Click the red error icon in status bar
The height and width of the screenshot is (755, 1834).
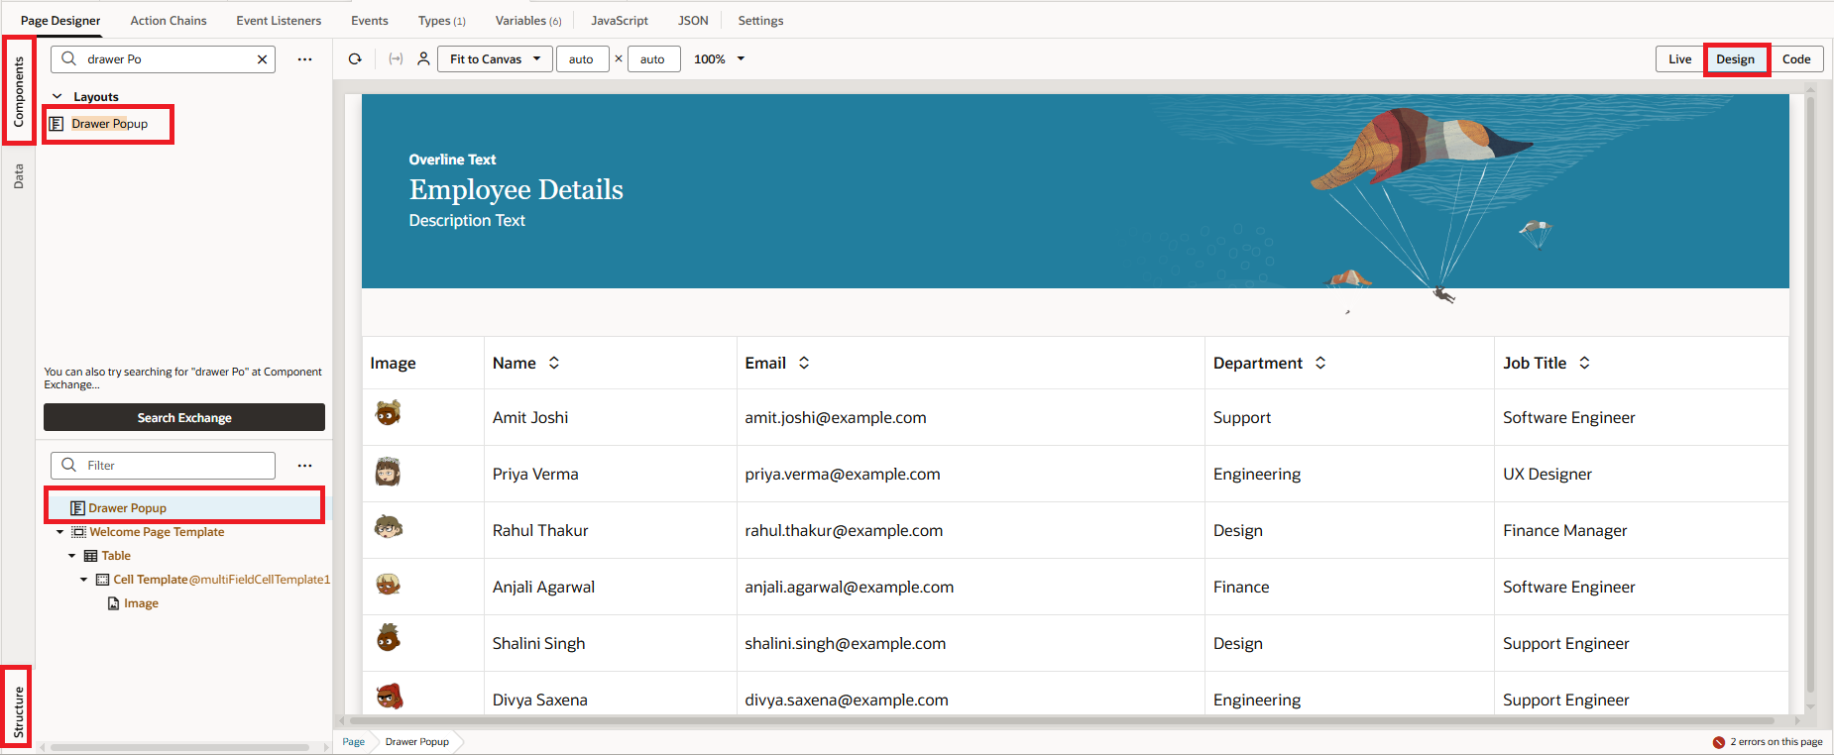pos(1718,742)
